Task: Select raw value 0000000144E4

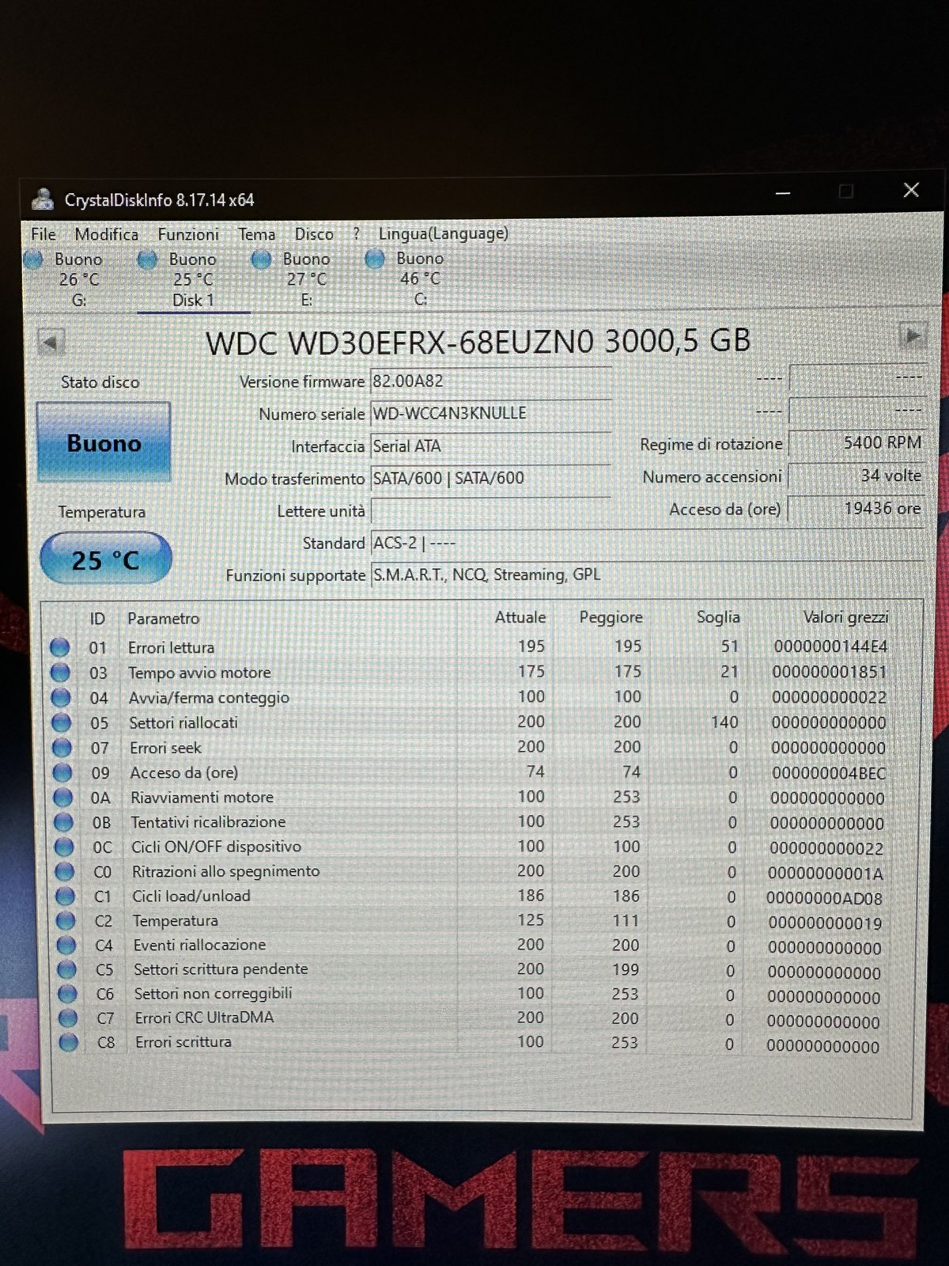Action: coord(830,646)
